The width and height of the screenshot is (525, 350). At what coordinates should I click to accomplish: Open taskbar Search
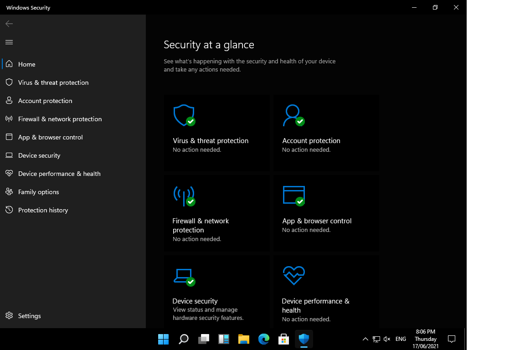tap(184, 339)
